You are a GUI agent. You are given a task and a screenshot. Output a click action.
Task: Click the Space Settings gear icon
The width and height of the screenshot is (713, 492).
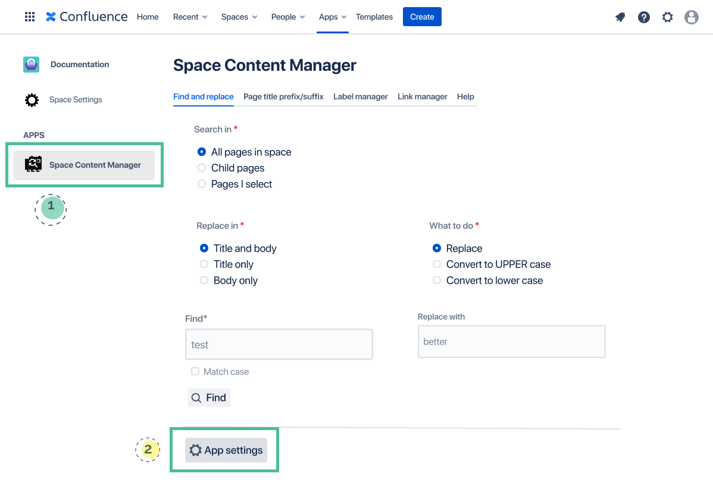pyautogui.click(x=32, y=100)
